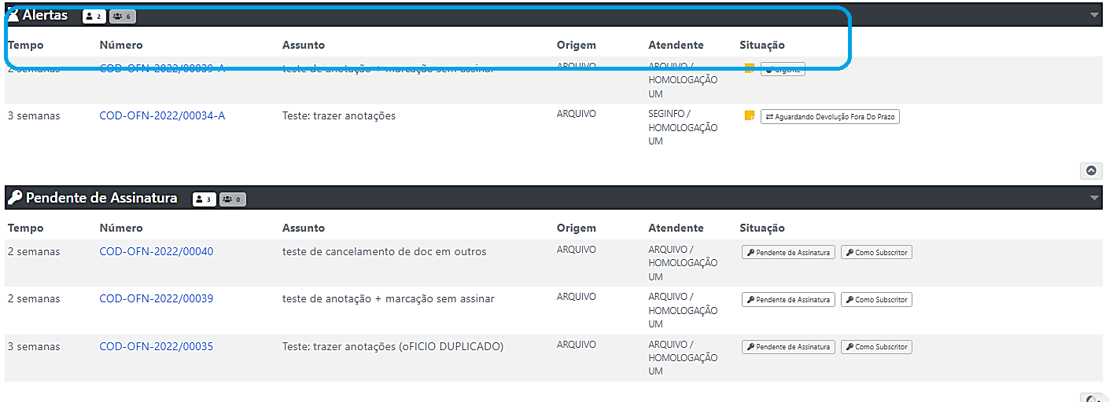Viewport: 1113px width, 402px height.
Task: Open document COD-OFN-2022/00040
Action: 156,251
